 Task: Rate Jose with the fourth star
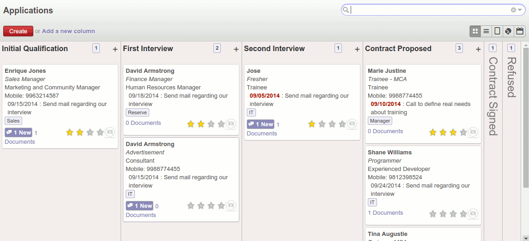342,124
